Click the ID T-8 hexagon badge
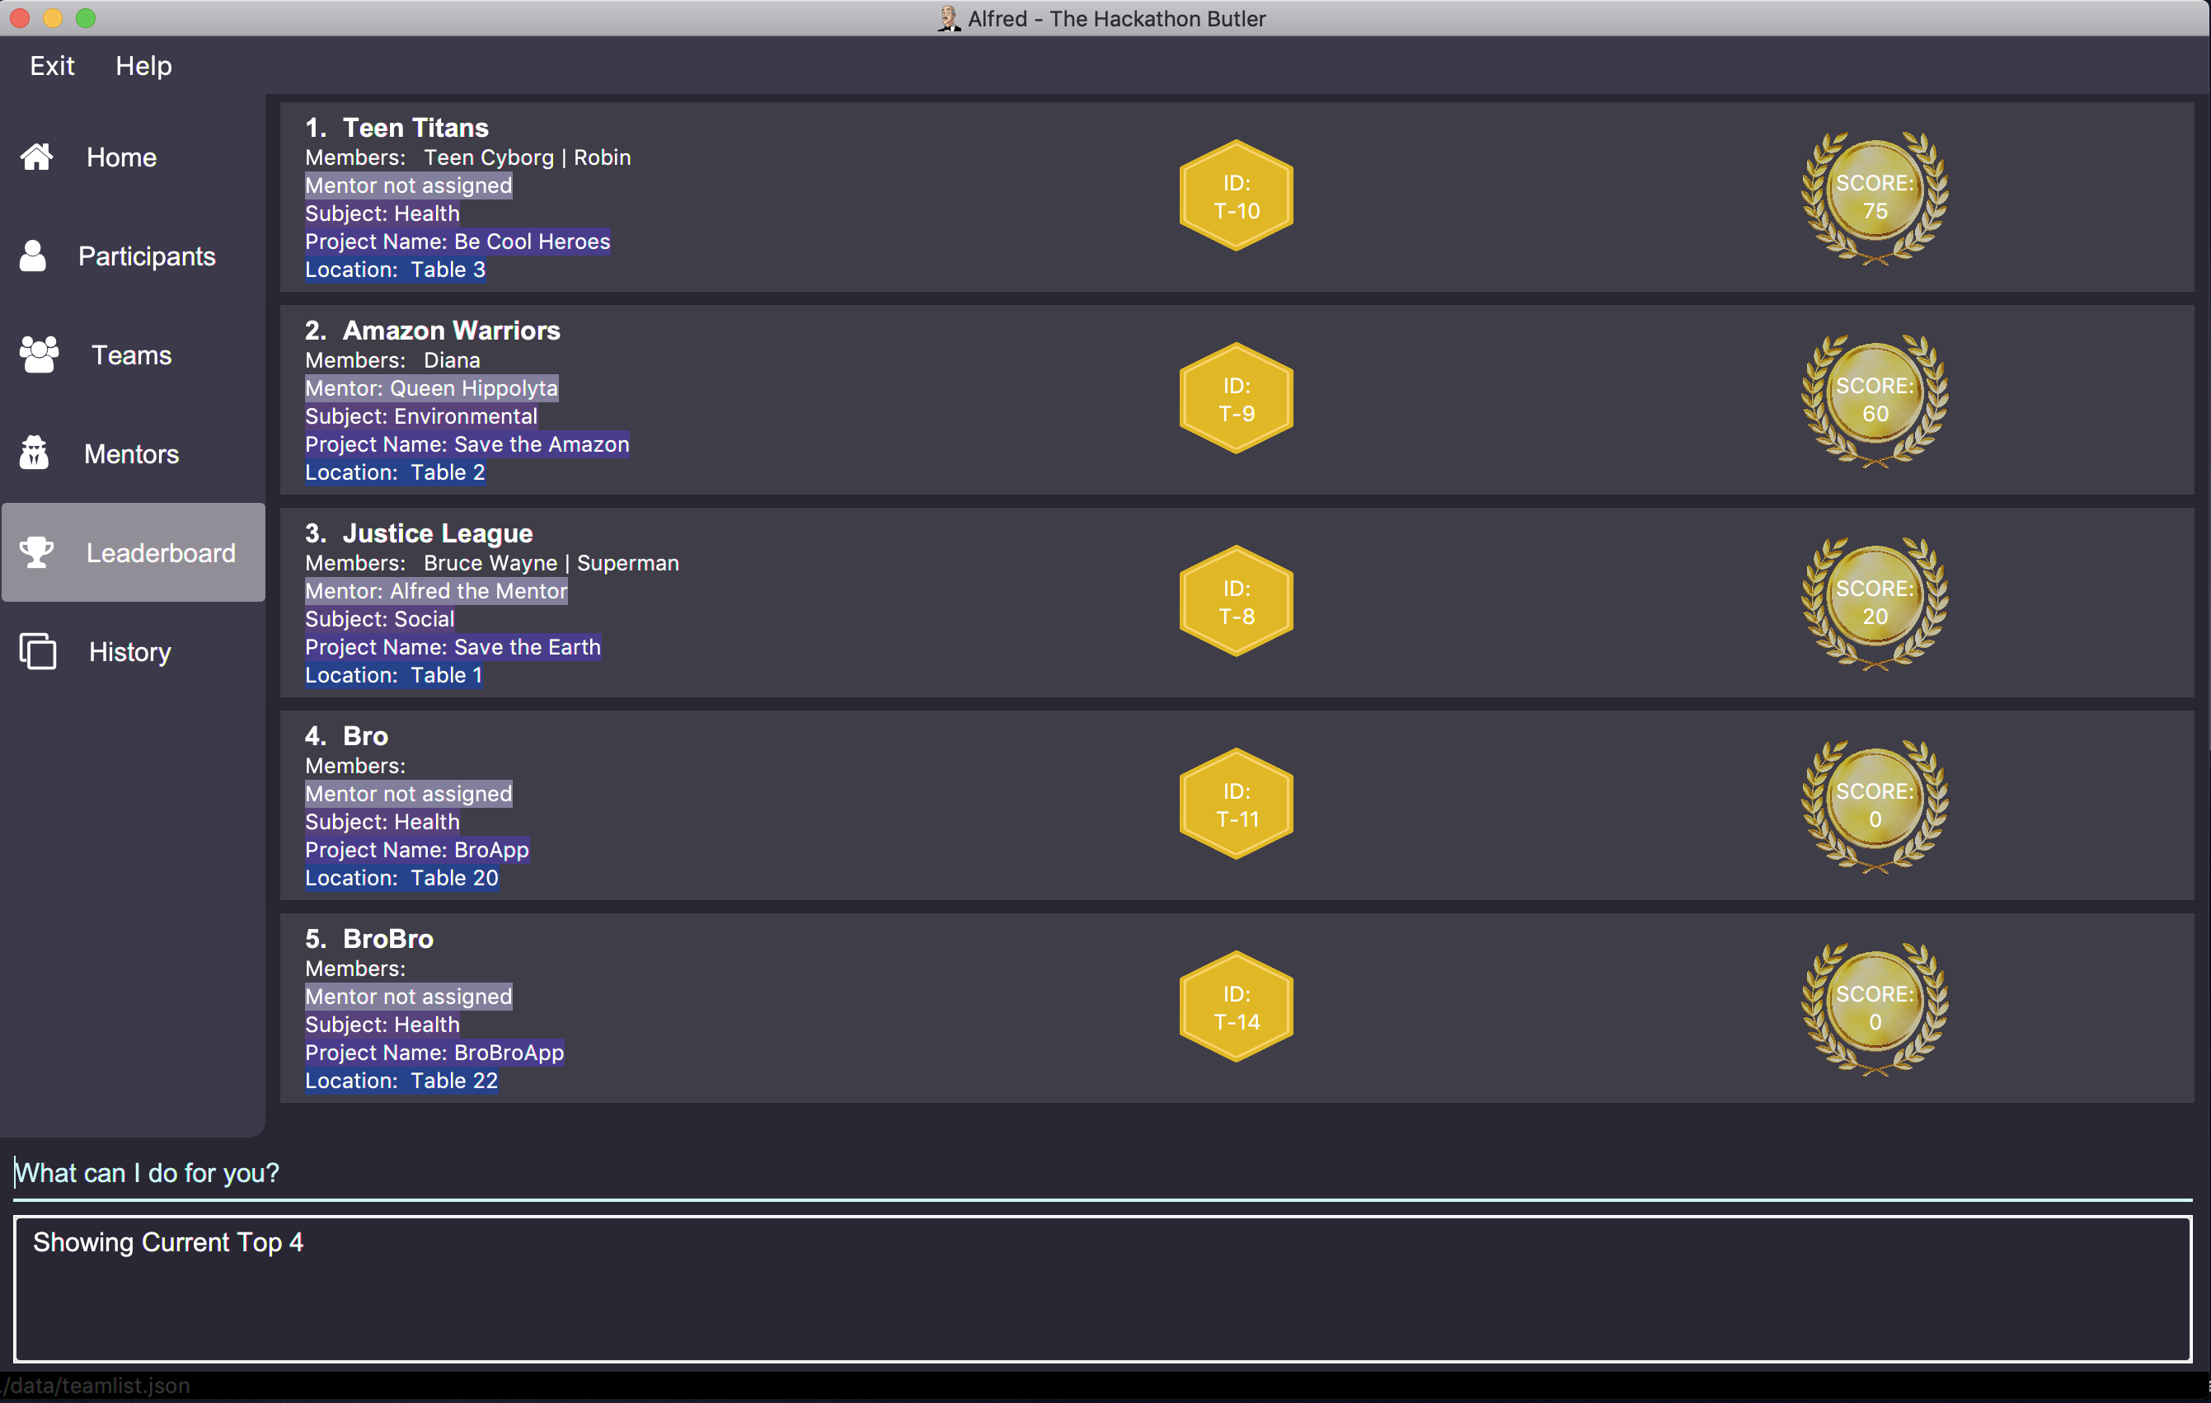Viewport: 2211px width, 1403px height. pos(1236,602)
